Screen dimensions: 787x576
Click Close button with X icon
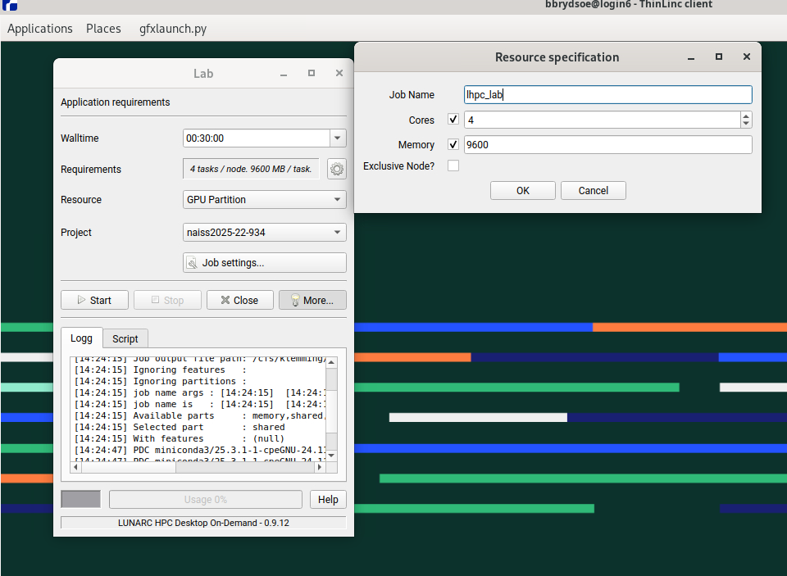(x=239, y=300)
